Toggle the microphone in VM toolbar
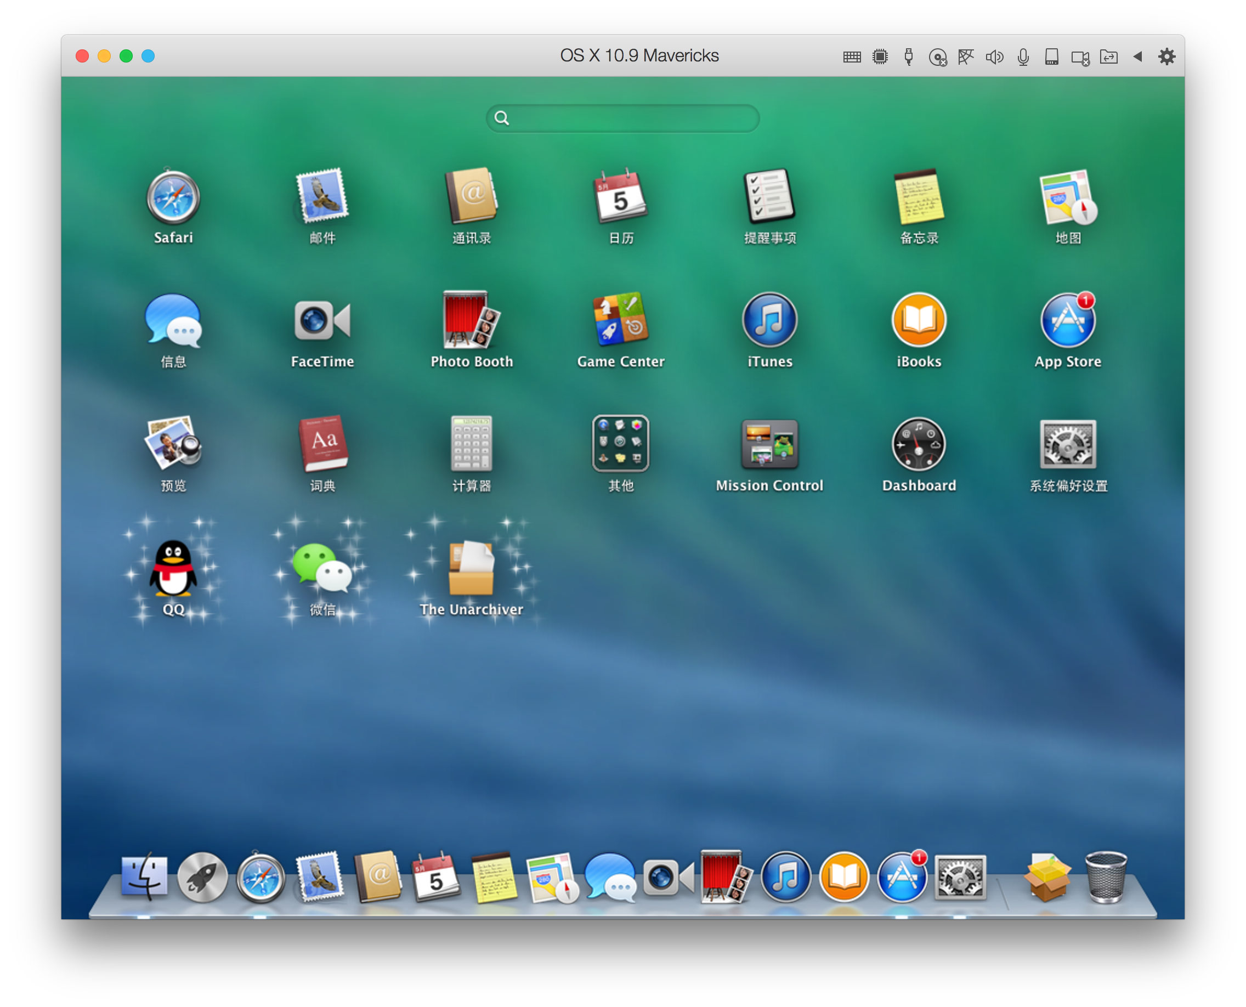Screen dimensions: 1246x1007 (x=1023, y=57)
